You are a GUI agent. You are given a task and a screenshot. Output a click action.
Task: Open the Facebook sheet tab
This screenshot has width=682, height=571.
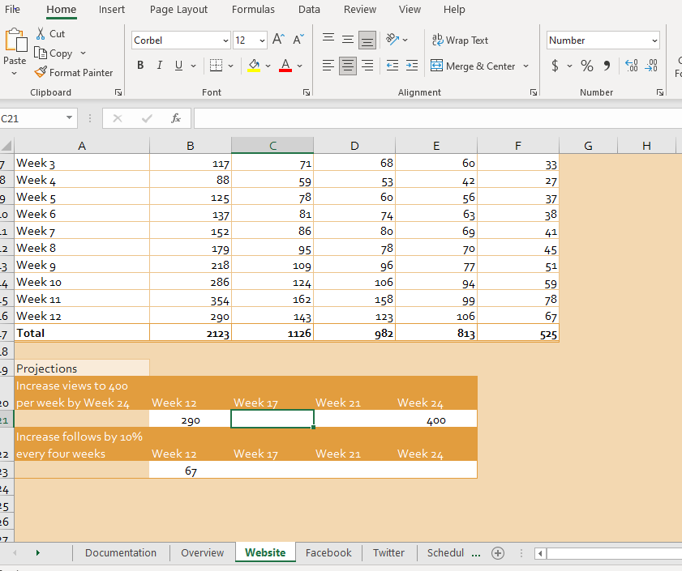click(x=328, y=552)
